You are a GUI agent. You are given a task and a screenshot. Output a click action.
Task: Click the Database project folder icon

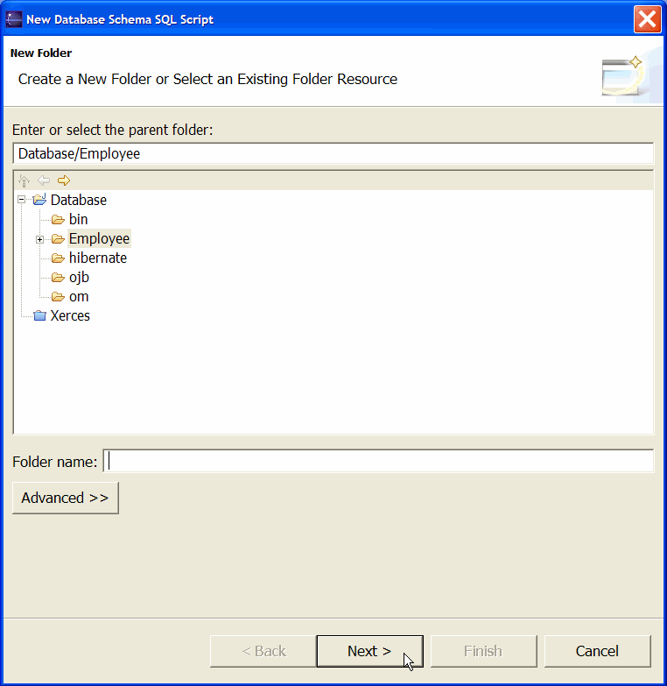pos(39,200)
